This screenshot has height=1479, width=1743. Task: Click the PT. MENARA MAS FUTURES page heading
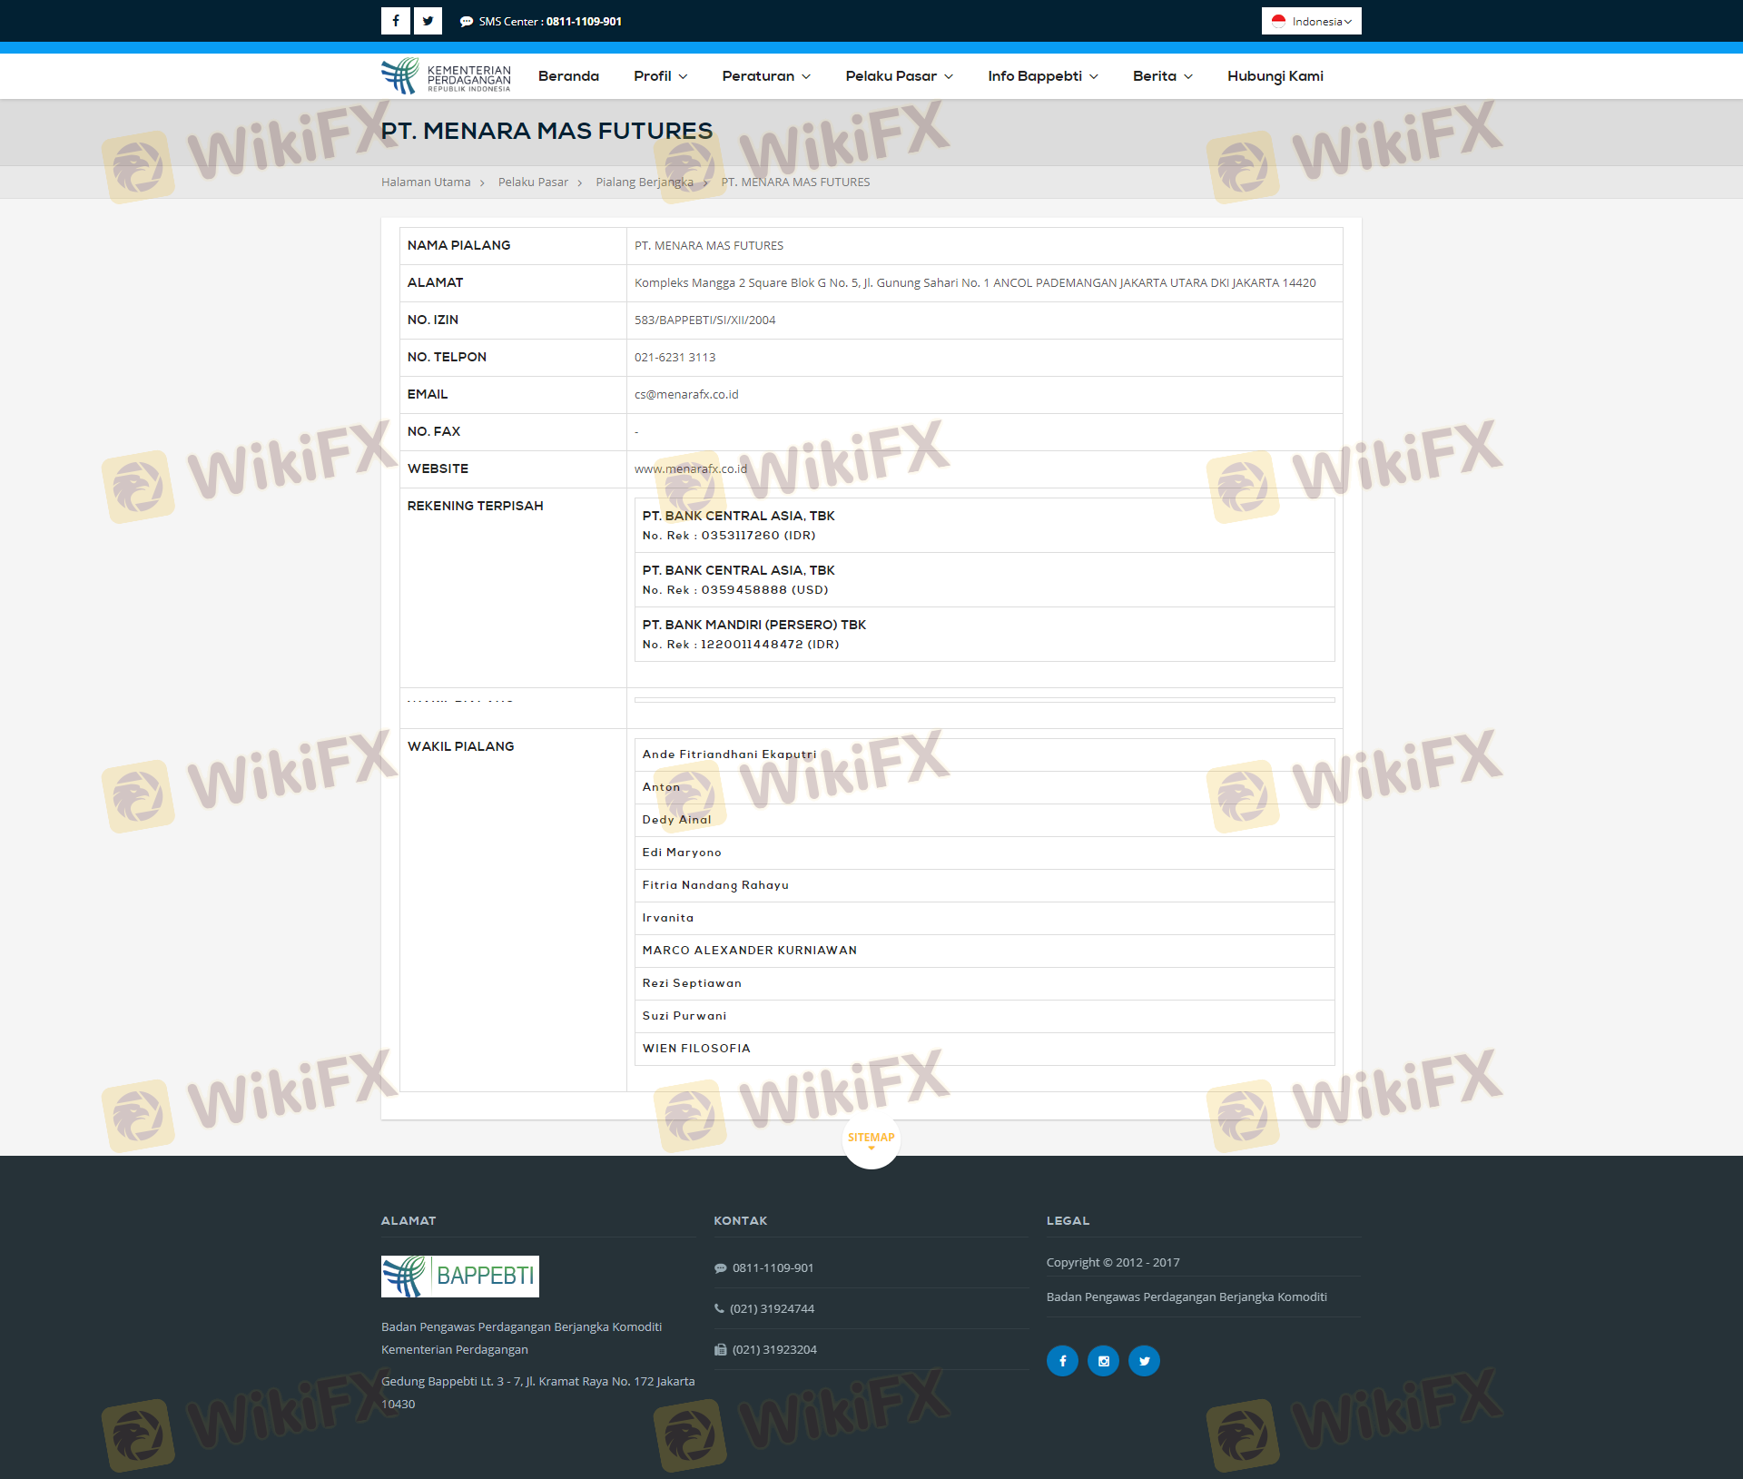pos(547,131)
